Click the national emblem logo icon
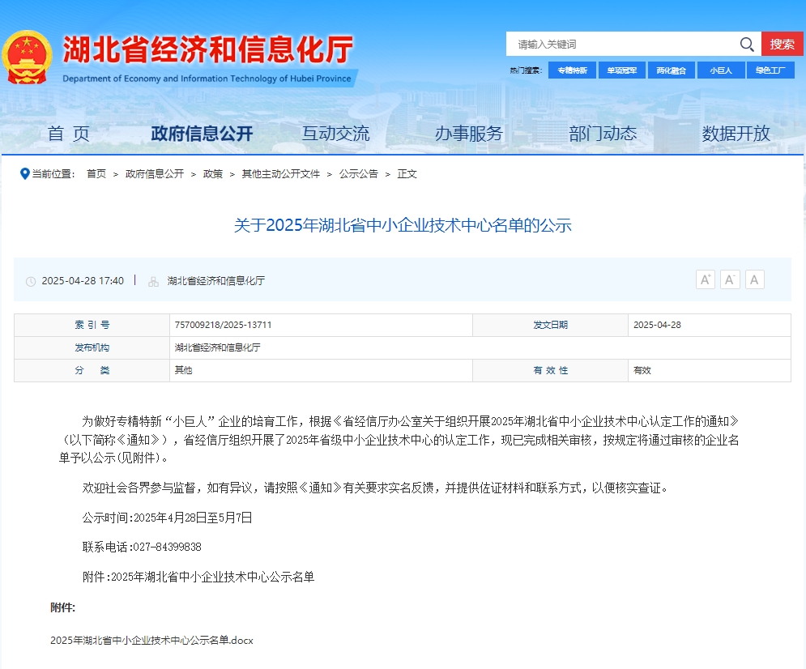 29,54
